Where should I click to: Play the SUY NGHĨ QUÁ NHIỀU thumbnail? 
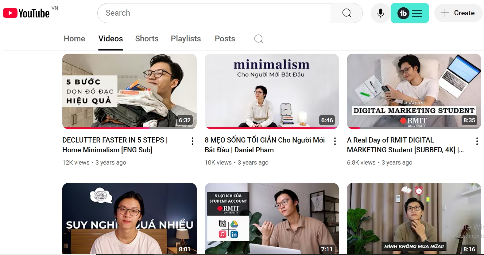tap(130, 219)
